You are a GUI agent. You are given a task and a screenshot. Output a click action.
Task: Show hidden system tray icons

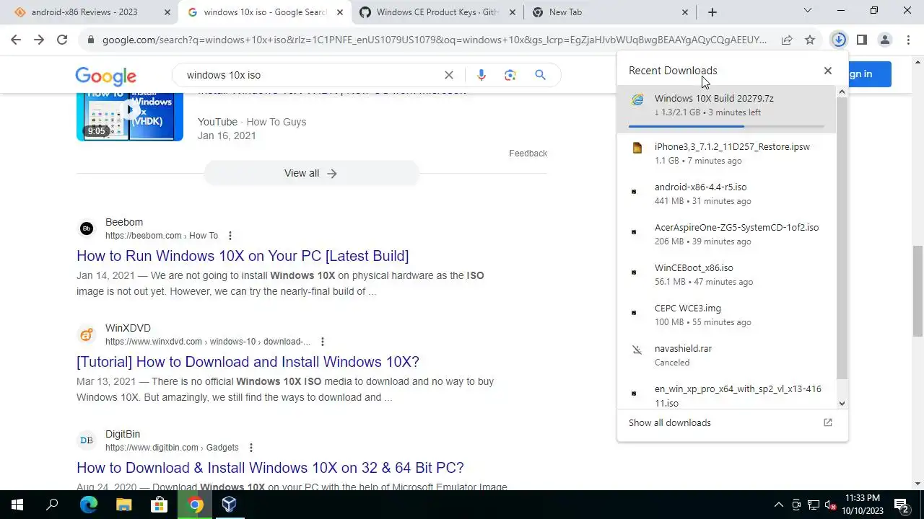click(778, 505)
